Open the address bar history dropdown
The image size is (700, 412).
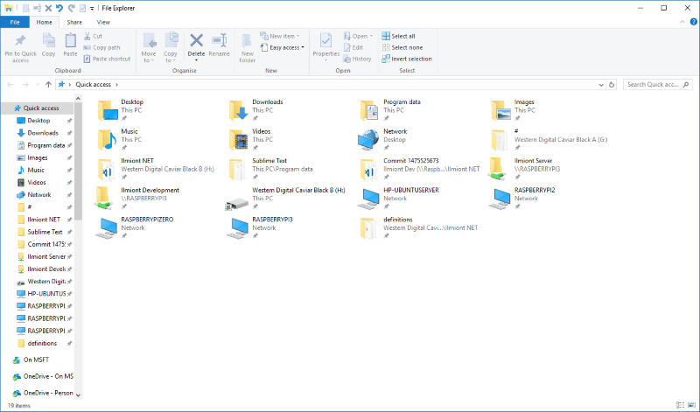click(x=600, y=84)
